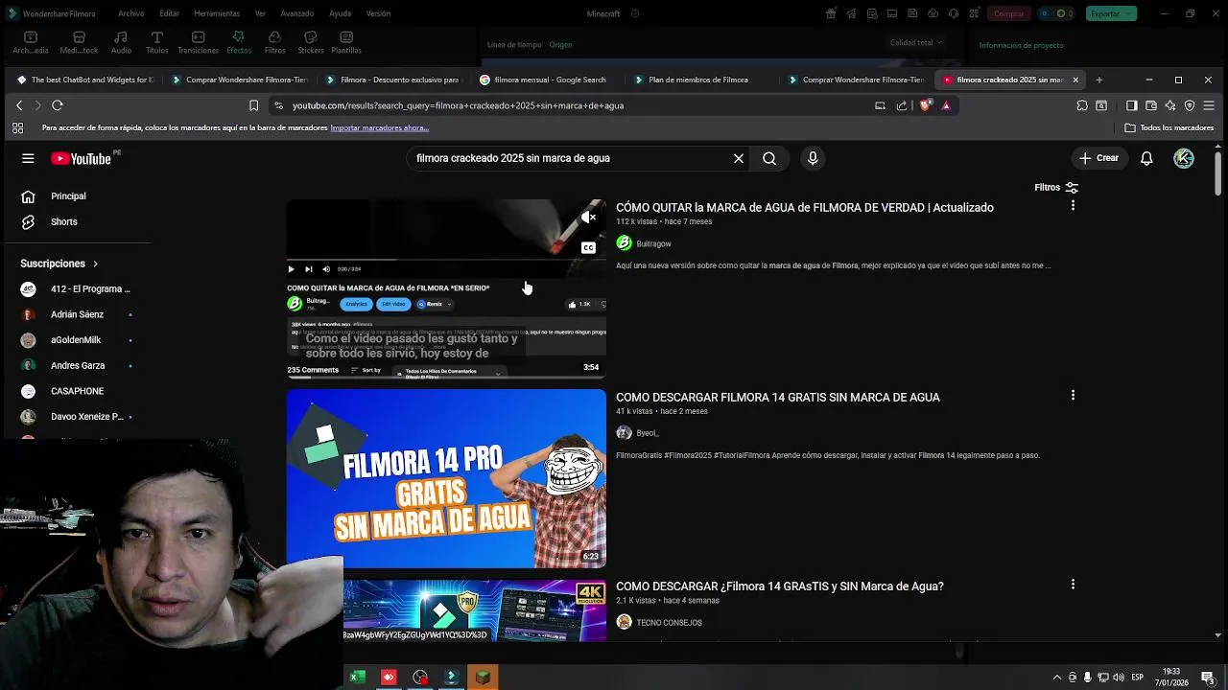This screenshot has height=690, width=1228.
Task: Click the cloud upload icon in Filmora
Action: pyautogui.click(x=933, y=13)
